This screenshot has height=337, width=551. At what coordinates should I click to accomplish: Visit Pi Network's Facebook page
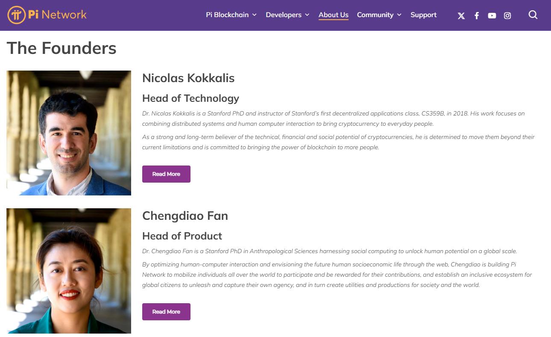click(x=476, y=15)
